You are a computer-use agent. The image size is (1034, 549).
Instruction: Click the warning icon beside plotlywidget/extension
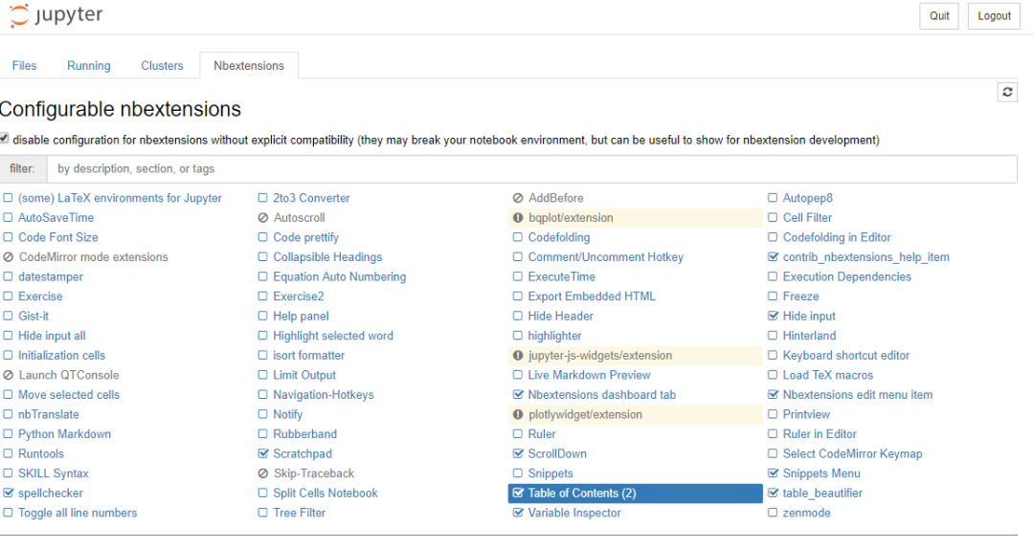click(518, 414)
